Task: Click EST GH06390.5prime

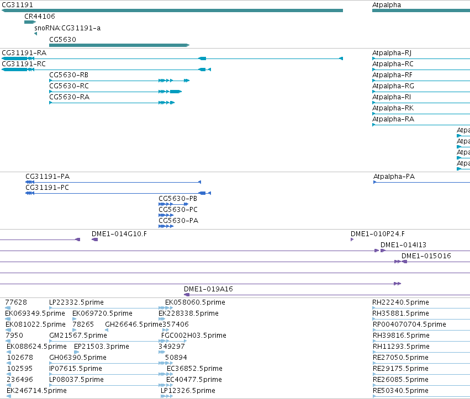Action: pos(78,358)
